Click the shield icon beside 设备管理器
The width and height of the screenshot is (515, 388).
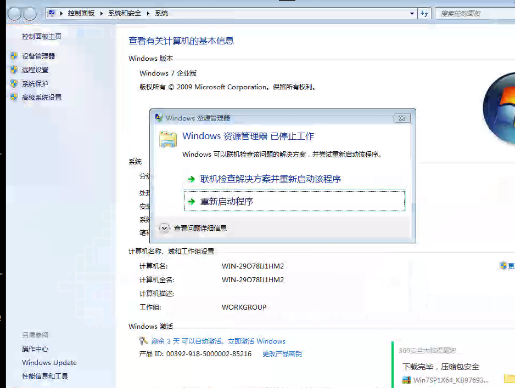point(14,56)
